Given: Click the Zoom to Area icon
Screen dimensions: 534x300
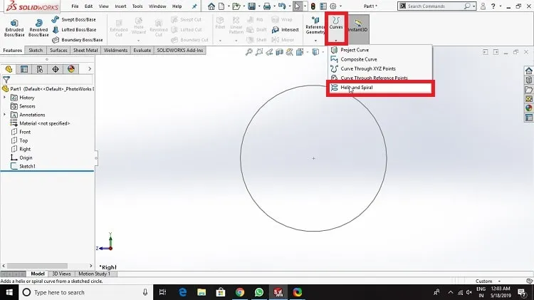Looking at the screenshot, I should (259, 52).
